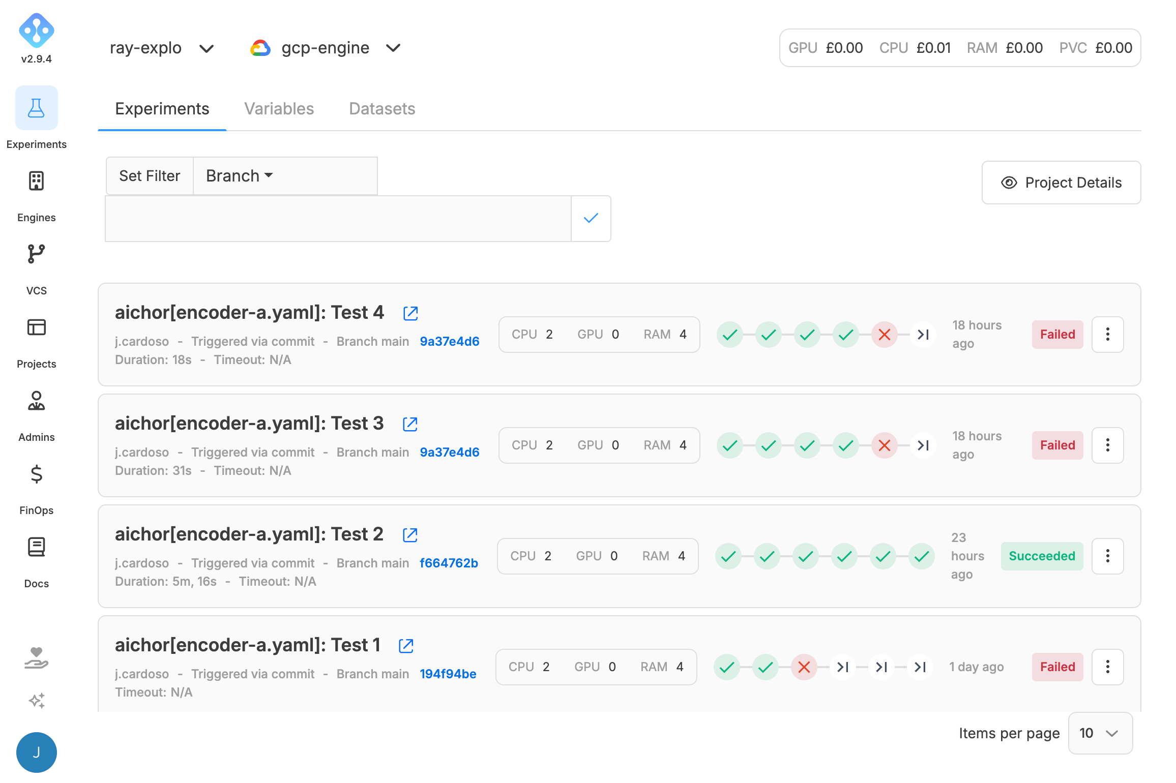Open the three-dot menu for Test 2

(x=1107, y=556)
